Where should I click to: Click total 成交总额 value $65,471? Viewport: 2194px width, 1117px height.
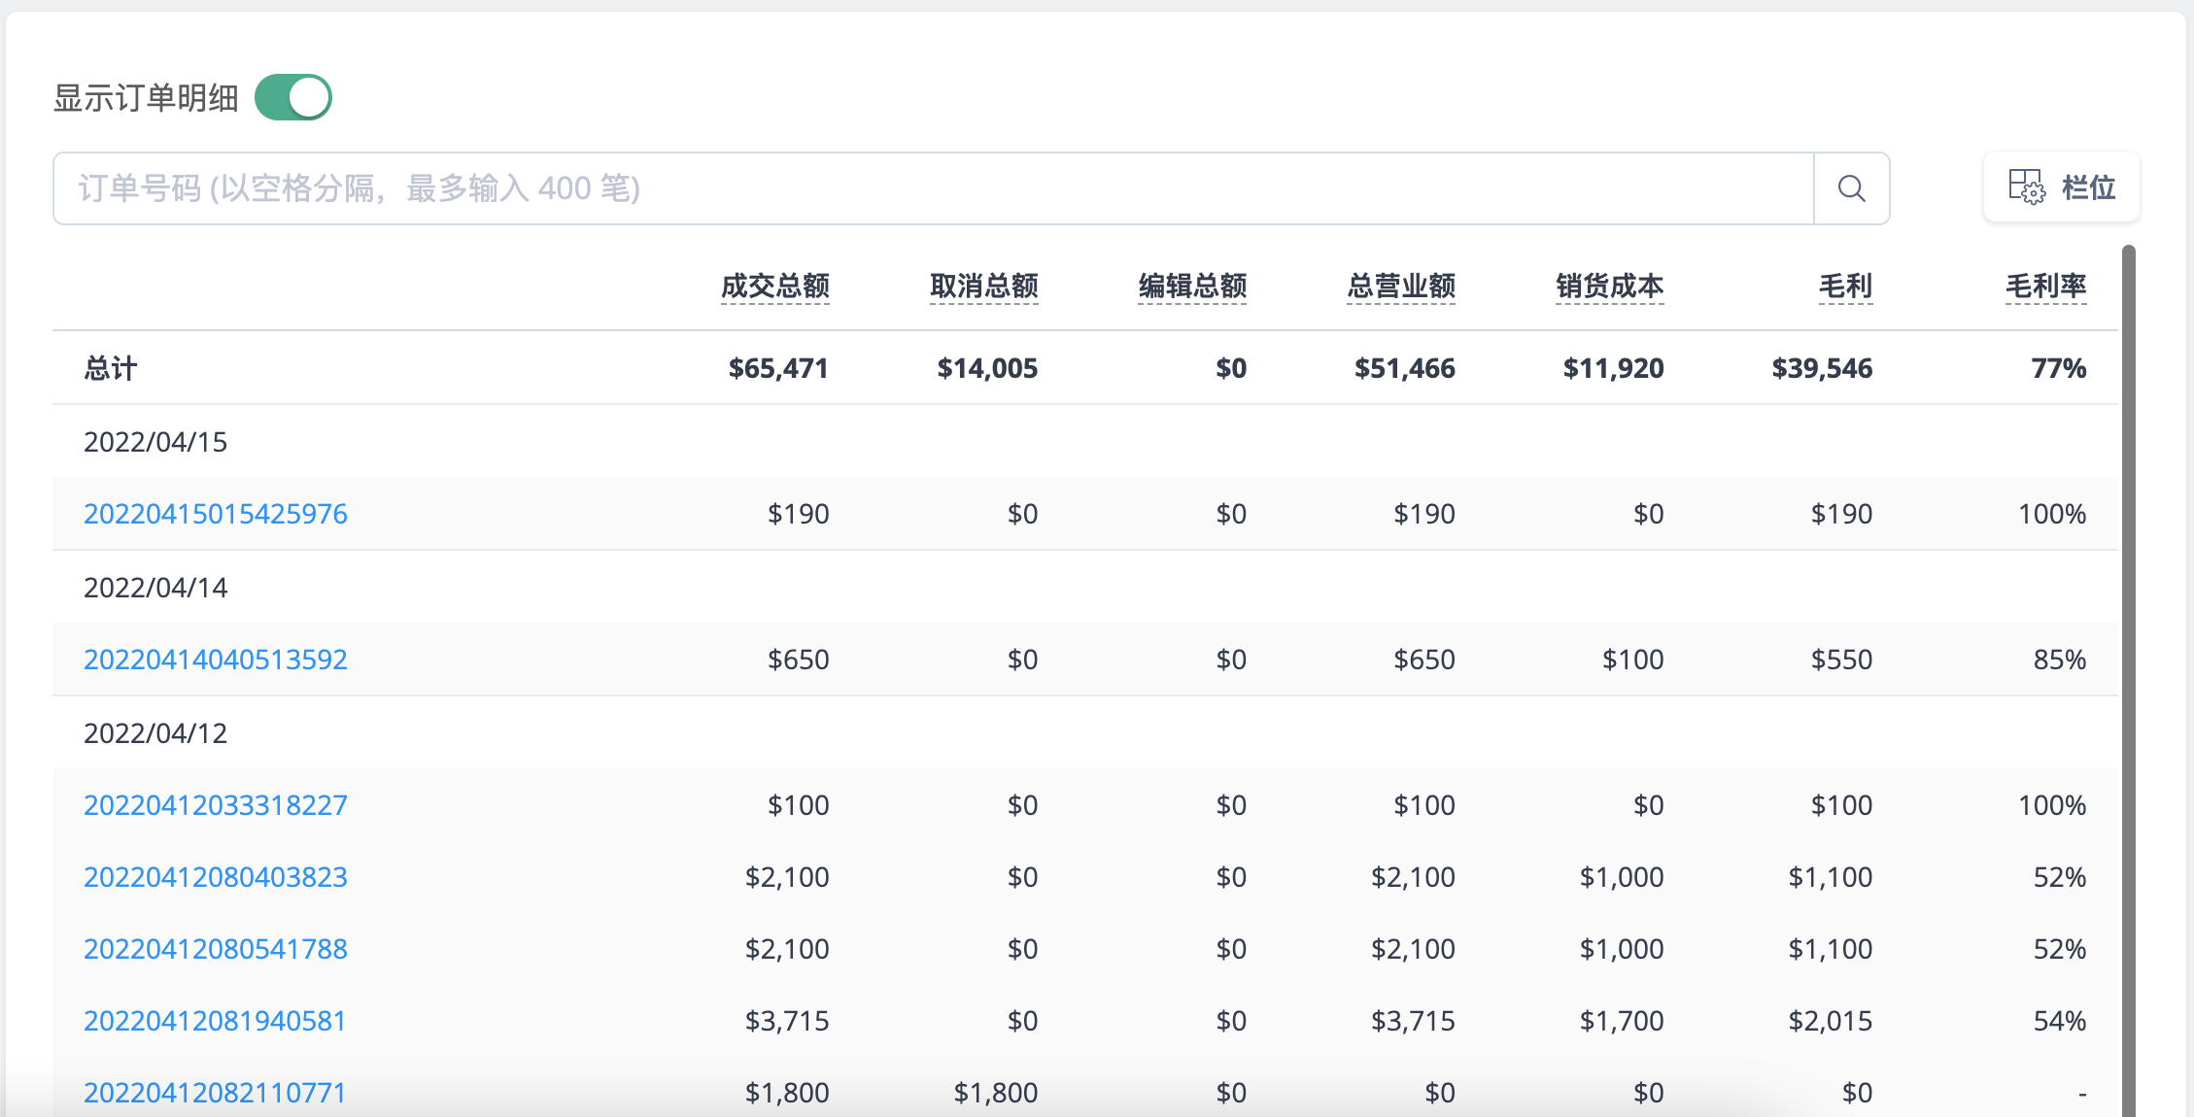coord(778,368)
